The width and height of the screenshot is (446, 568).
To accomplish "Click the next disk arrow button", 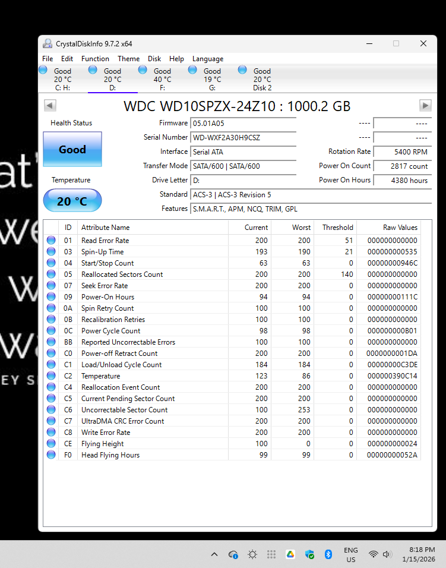I will (425, 105).
